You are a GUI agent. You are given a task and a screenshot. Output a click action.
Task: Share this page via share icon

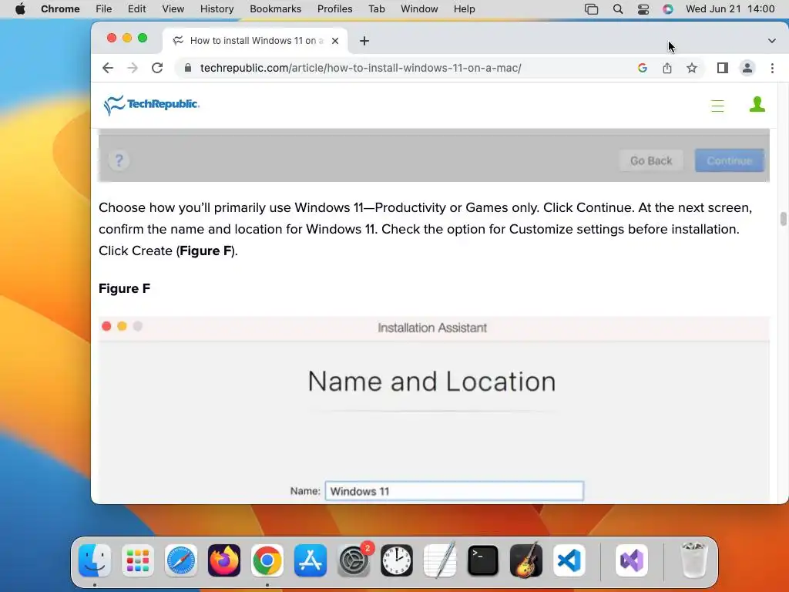pos(667,68)
